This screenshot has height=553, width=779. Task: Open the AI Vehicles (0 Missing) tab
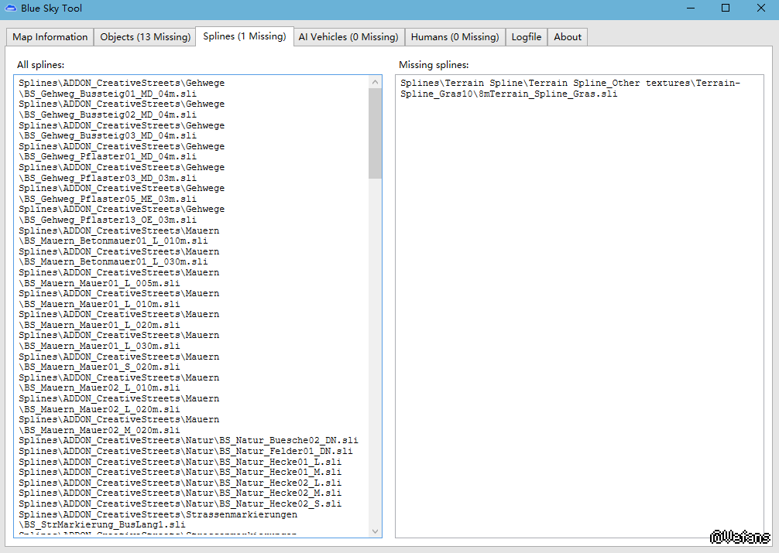click(348, 37)
